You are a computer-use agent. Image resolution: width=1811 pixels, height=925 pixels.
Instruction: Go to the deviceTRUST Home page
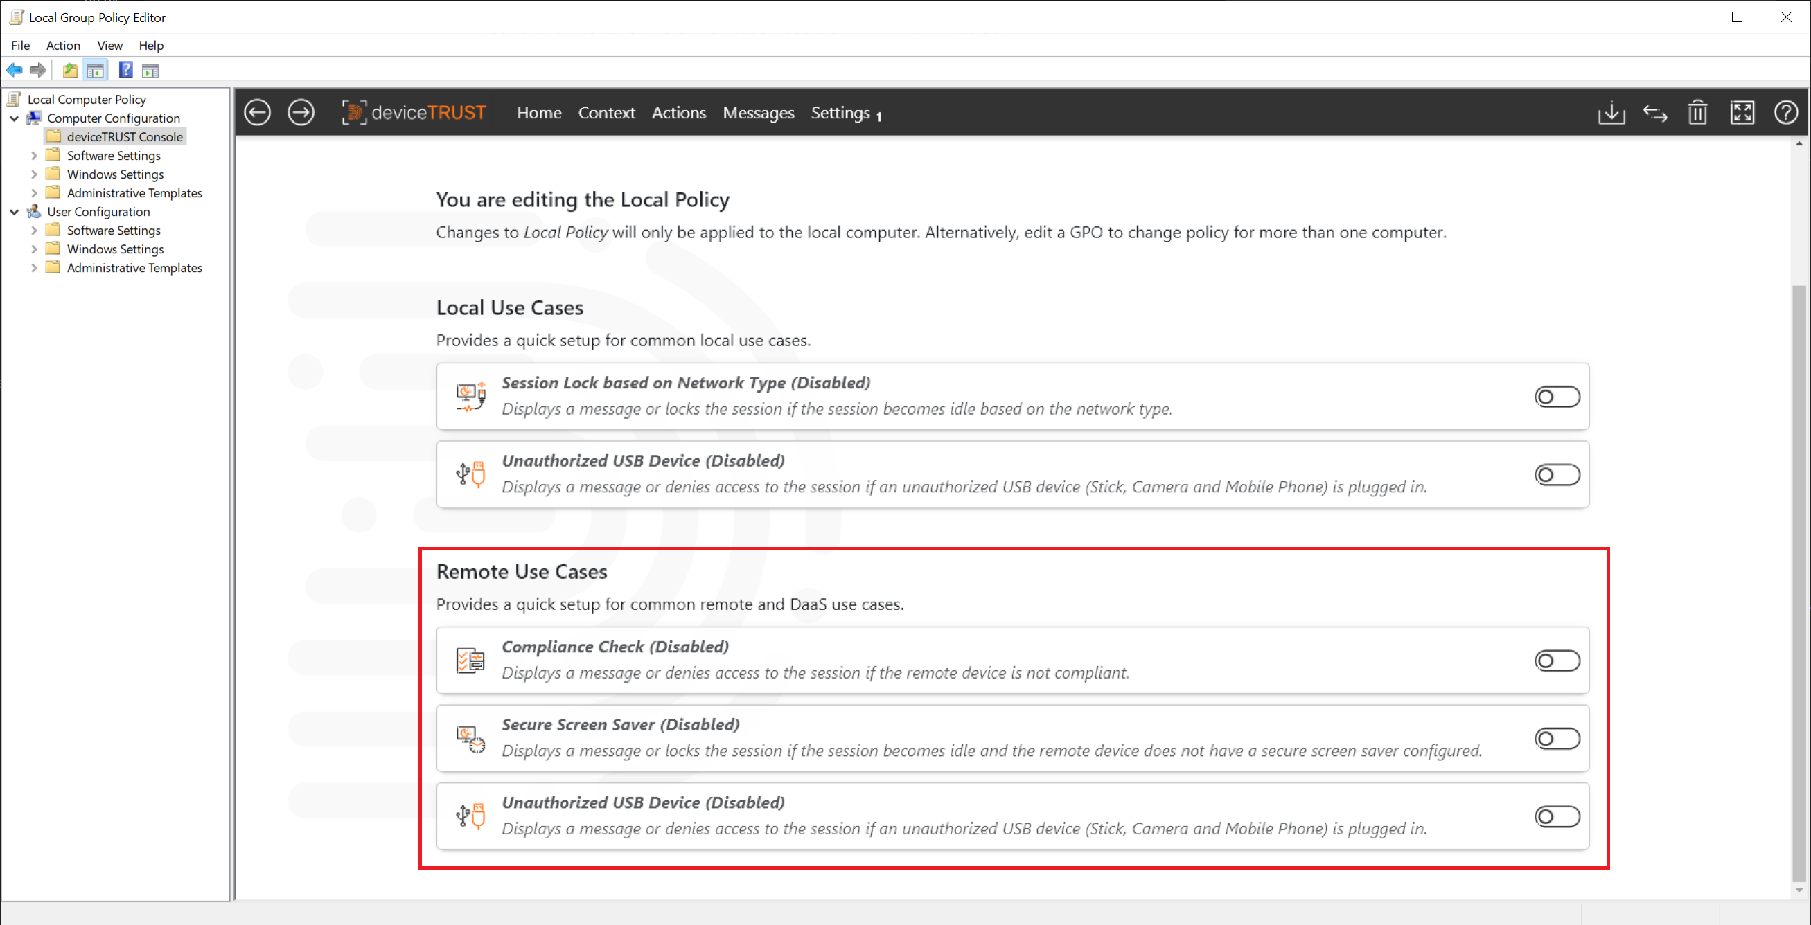[x=539, y=112]
